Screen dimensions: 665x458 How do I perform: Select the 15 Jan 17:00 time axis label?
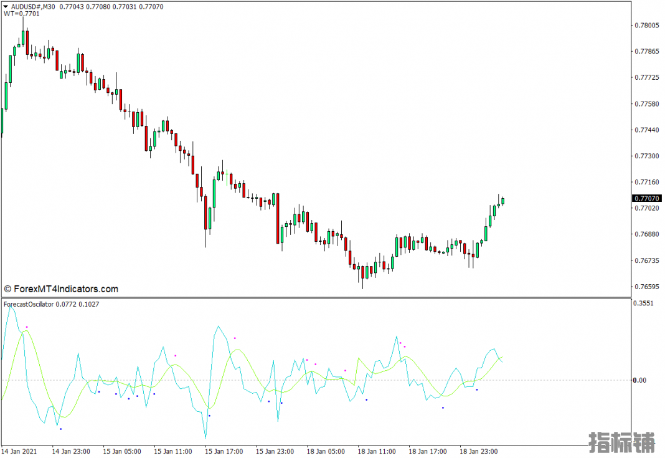click(x=224, y=451)
